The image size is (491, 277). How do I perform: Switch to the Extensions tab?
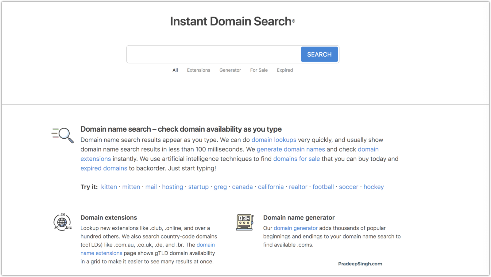click(x=199, y=70)
